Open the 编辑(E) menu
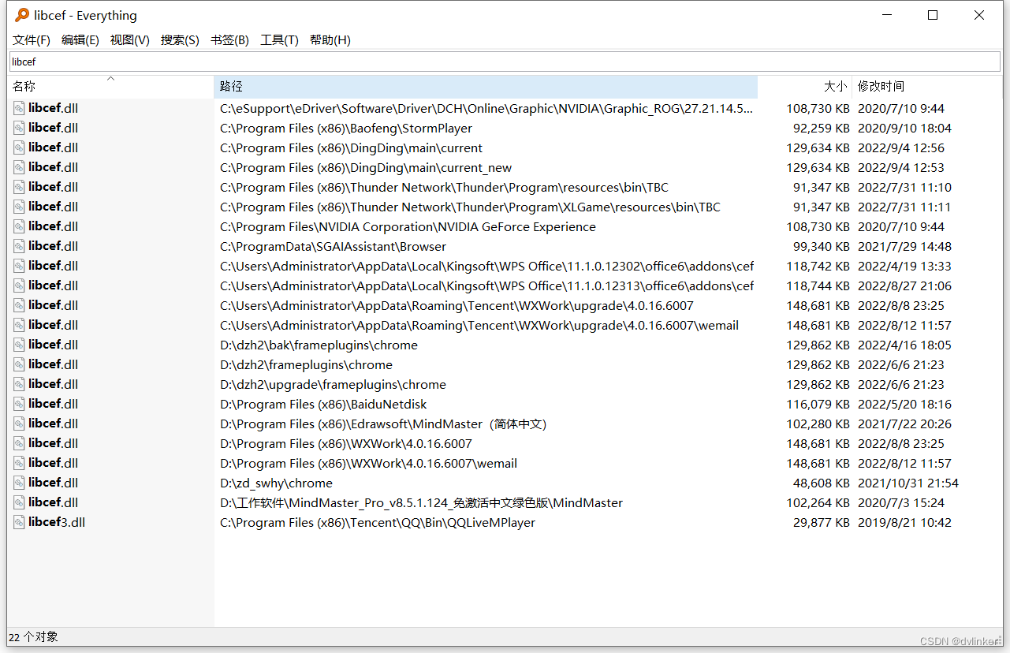The height and width of the screenshot is (653, 1010). point(80,40)
